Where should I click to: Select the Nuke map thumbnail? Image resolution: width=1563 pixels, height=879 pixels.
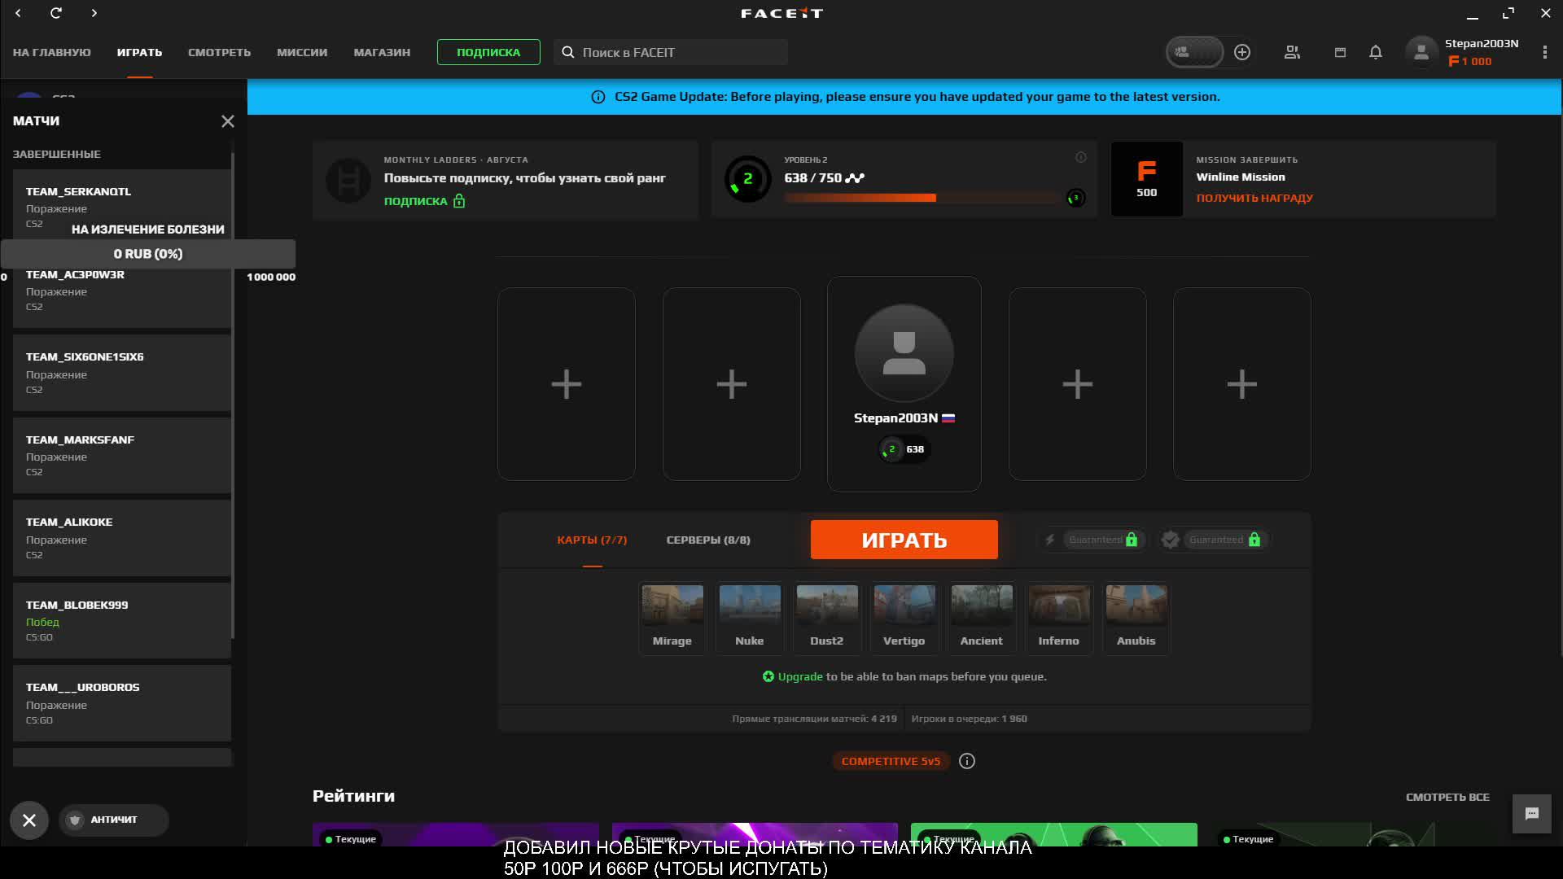coord(750,617)
